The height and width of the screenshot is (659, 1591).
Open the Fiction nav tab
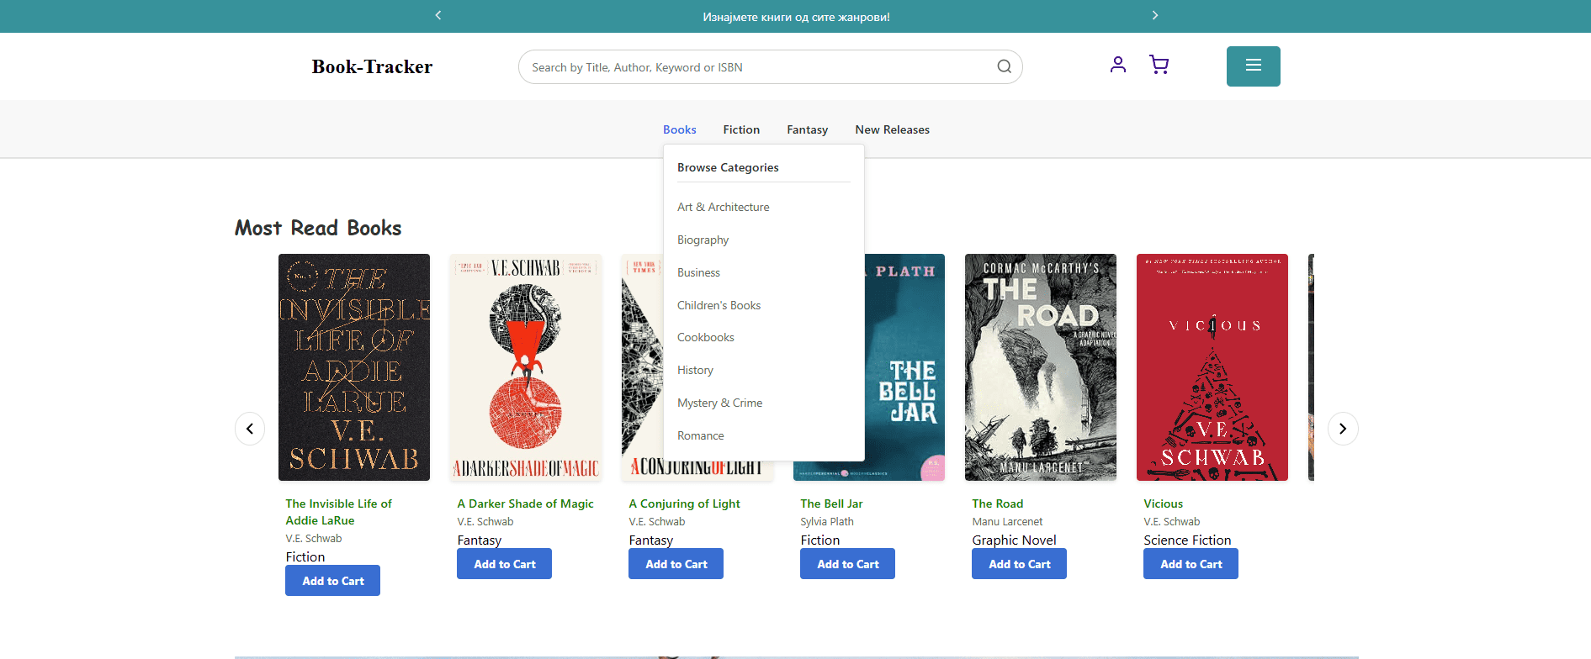(x=740, y=129)
